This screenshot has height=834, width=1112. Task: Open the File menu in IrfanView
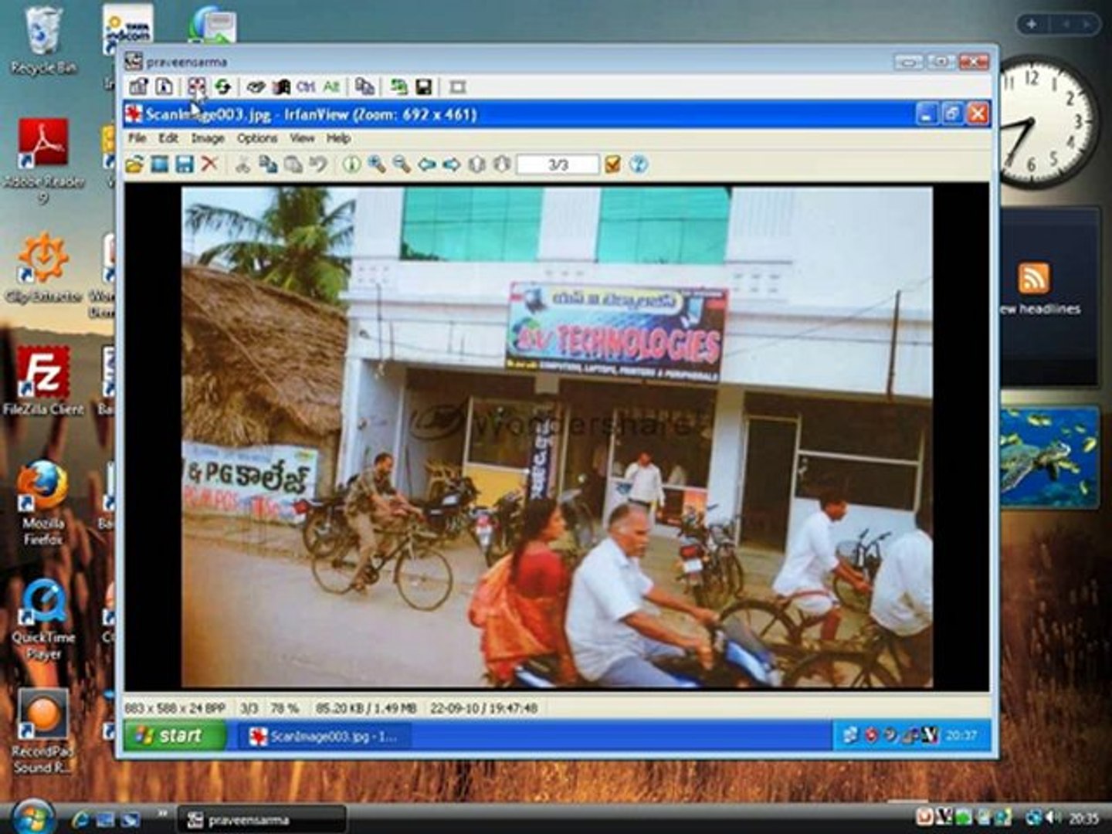click(x=137, y=138)
